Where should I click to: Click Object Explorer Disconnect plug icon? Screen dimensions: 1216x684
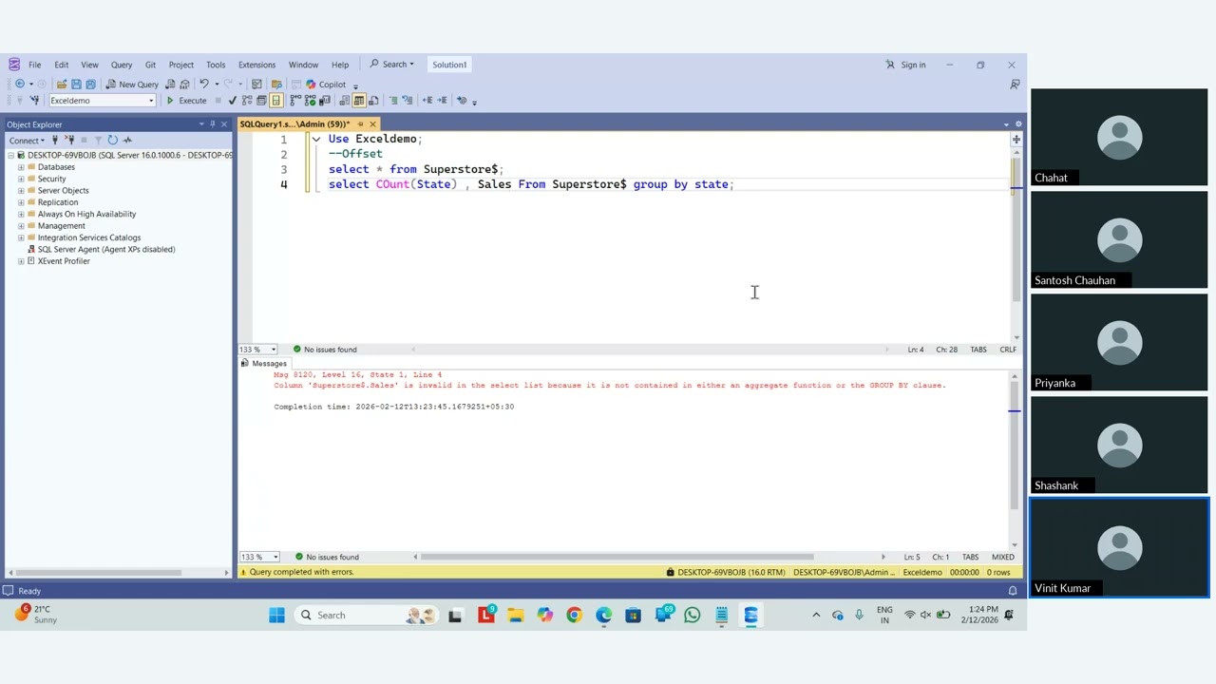click(x=69, y=140)
